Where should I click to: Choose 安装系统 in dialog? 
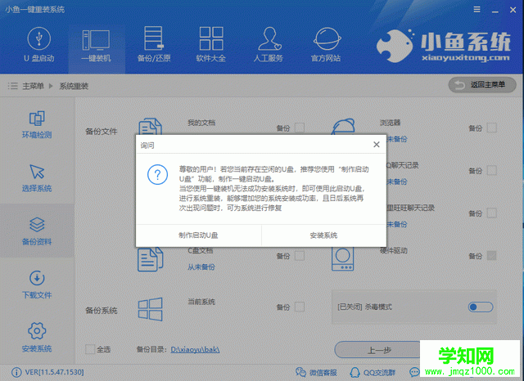(324, 235)
